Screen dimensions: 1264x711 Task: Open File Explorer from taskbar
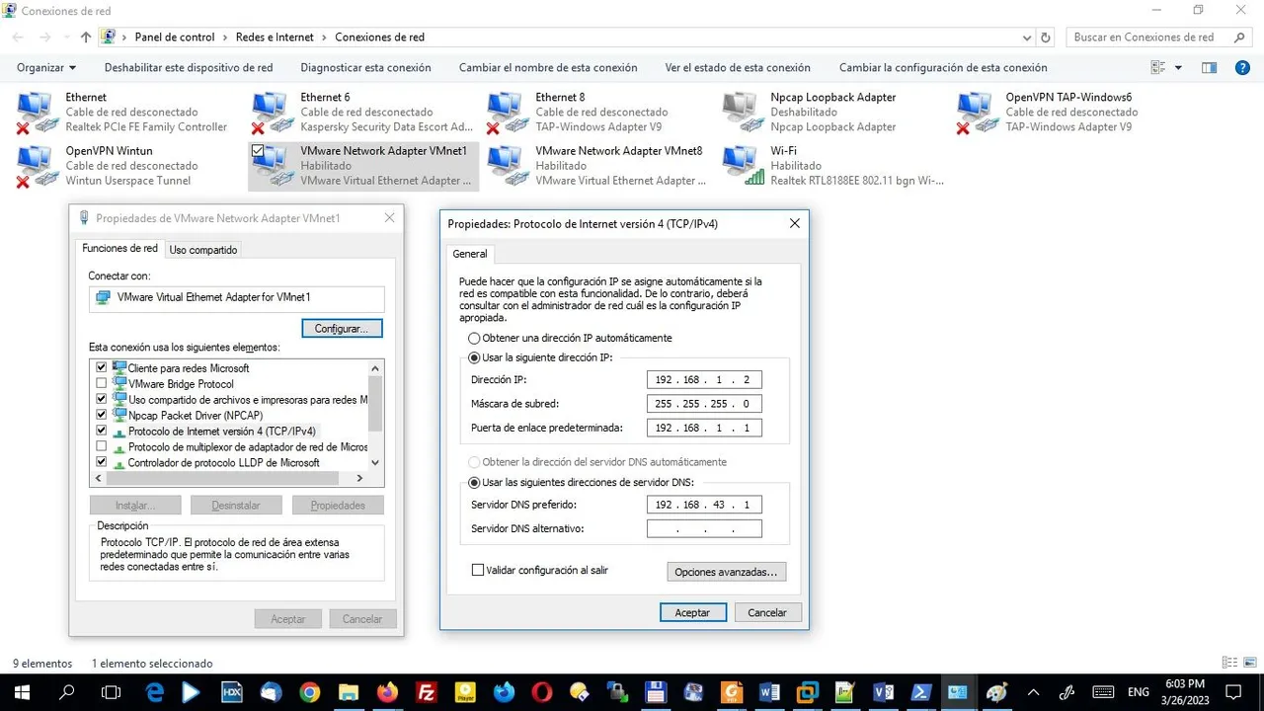(348, 692)
